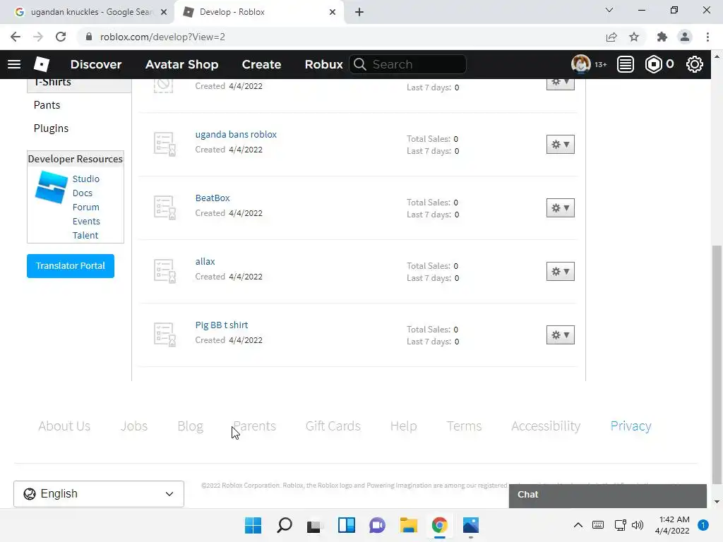Open Avatar Shop in navbar

(x=181, y=64)
